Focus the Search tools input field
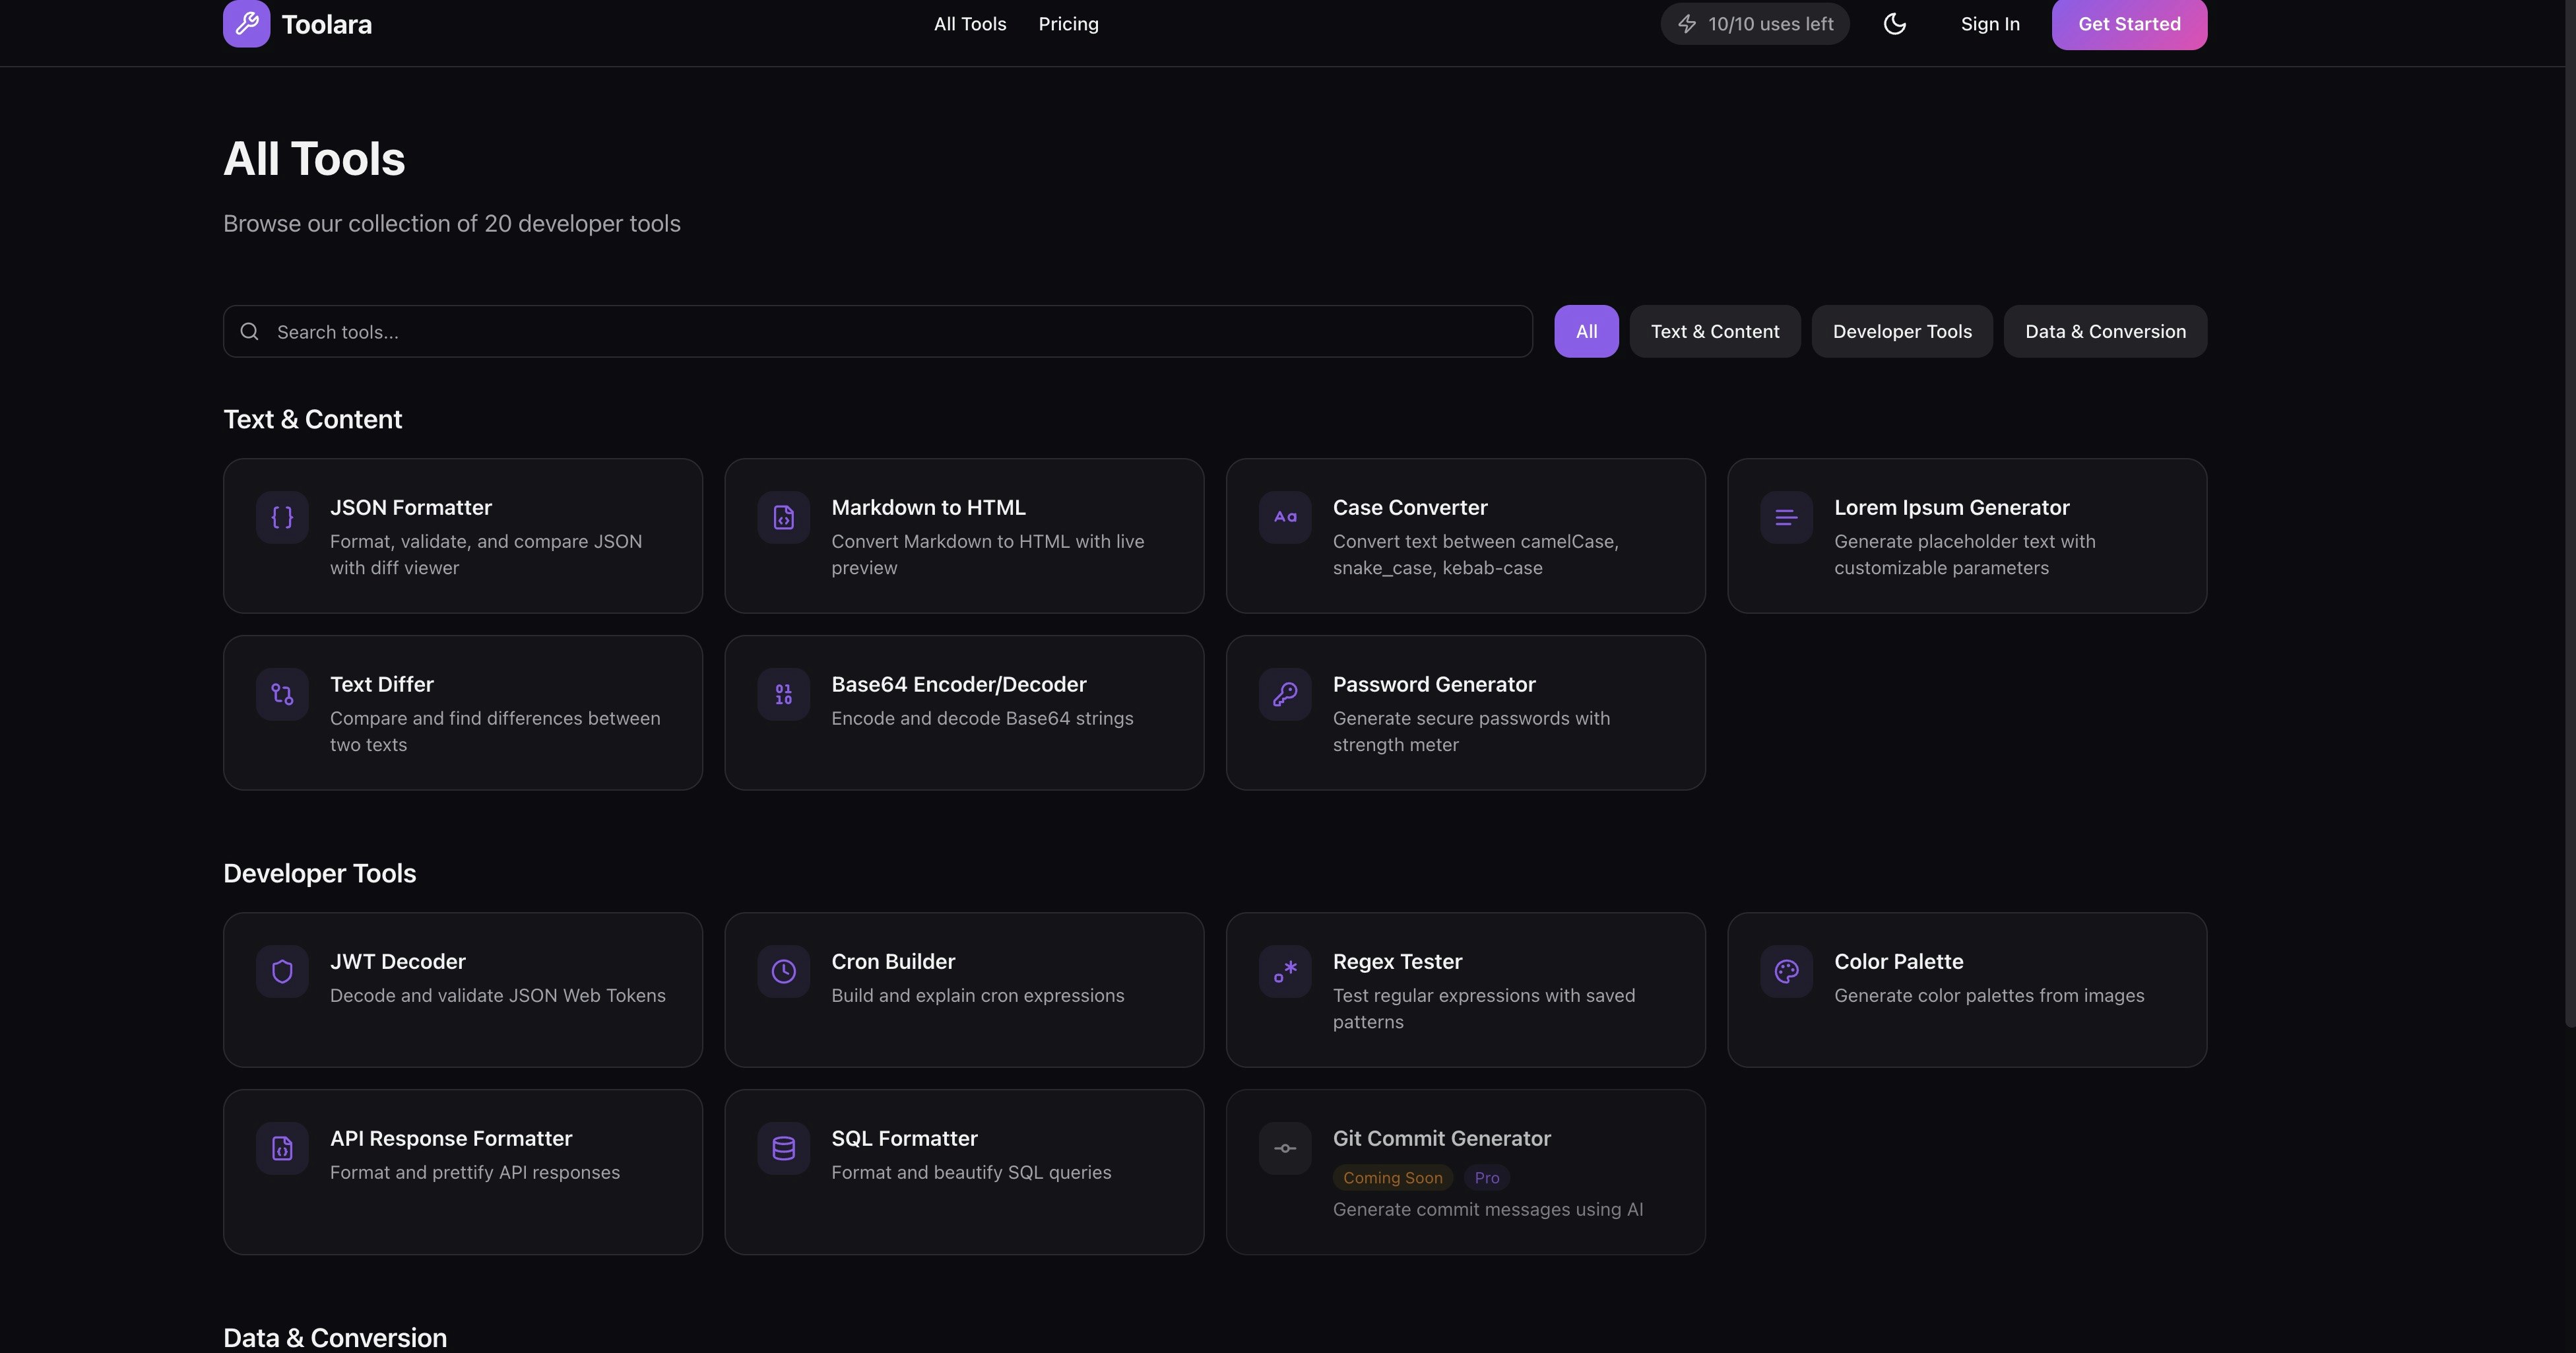This screenshot has height=1353, width=2576. coord(878,332)
